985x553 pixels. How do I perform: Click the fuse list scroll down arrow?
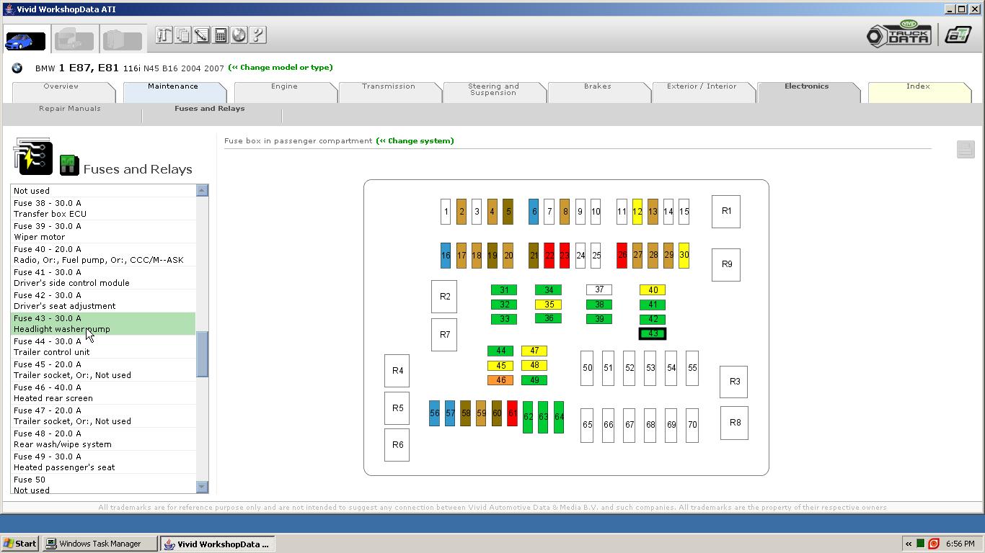(202, 487)
